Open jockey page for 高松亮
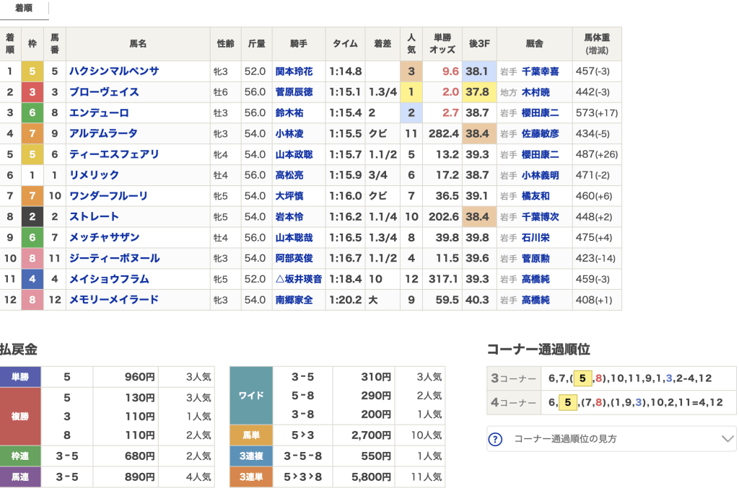Image resolution: width=739 pixels, height=488 pixels. [x=289, y=174]
